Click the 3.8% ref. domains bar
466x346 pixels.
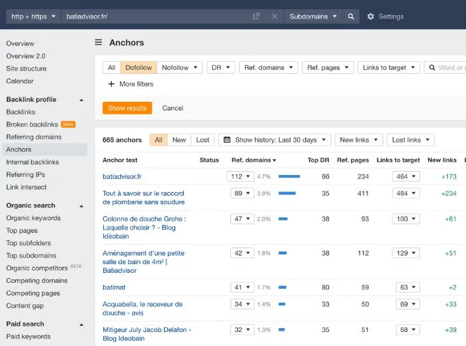click(x=287, y=194)
